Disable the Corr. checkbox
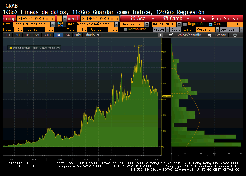This screenshot has width=246, height=176. click(211, 24)
